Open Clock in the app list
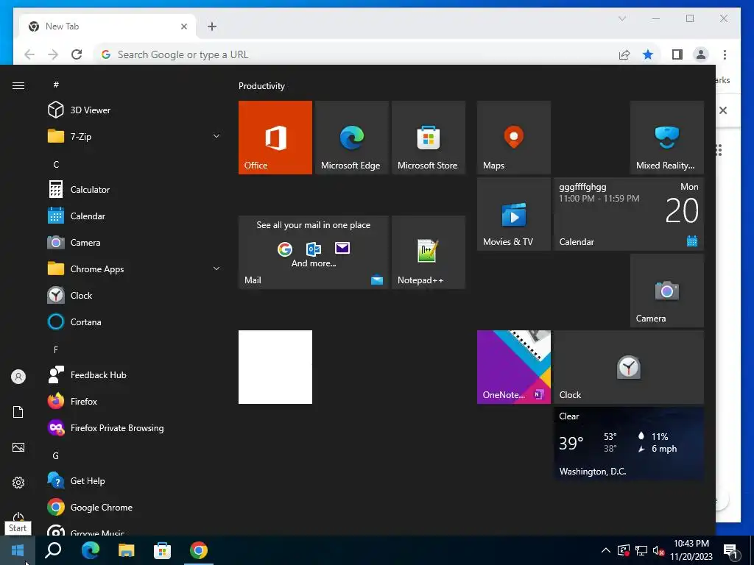This screenshot has height=565, width=754. pyautogui.click(x=135, y=295)
